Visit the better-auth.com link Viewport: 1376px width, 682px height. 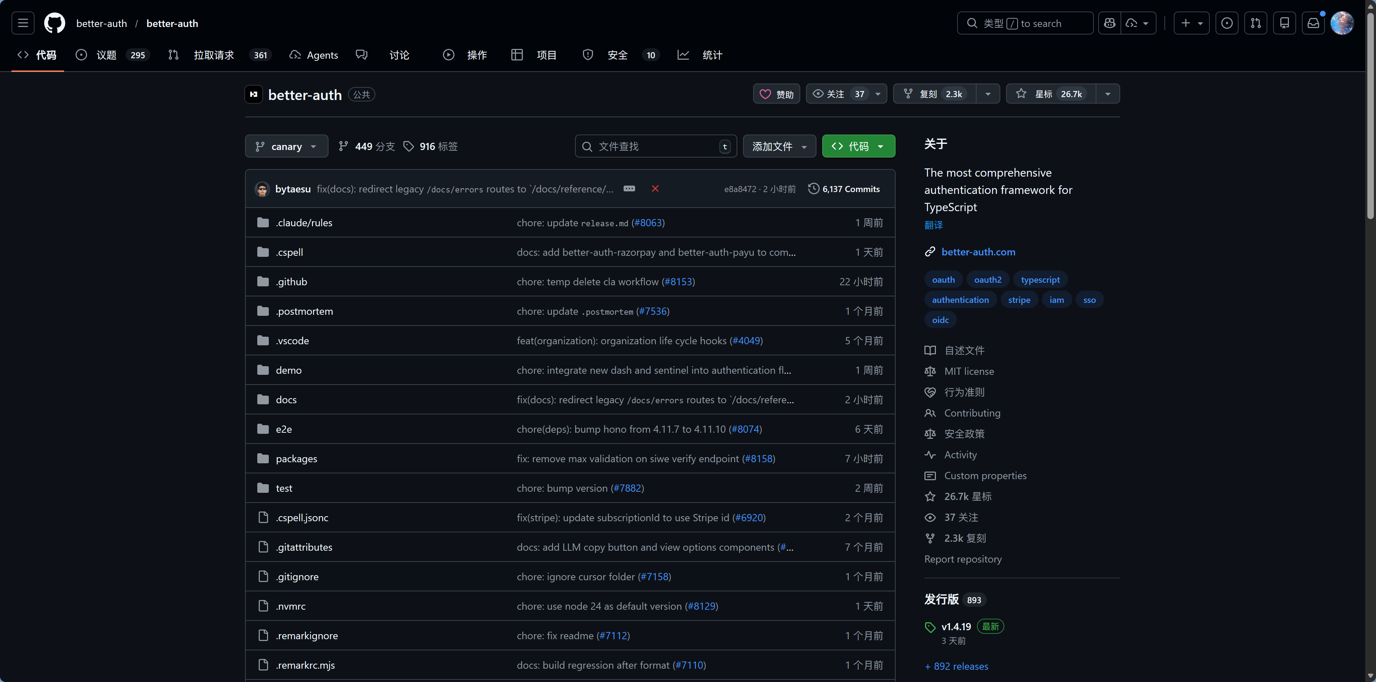click(x=978, y=251)
